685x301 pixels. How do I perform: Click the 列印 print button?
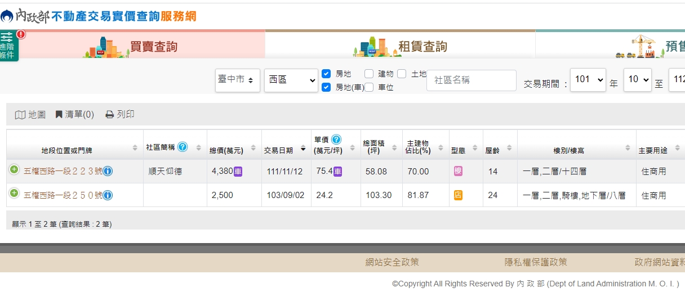(x=120, y=114)
